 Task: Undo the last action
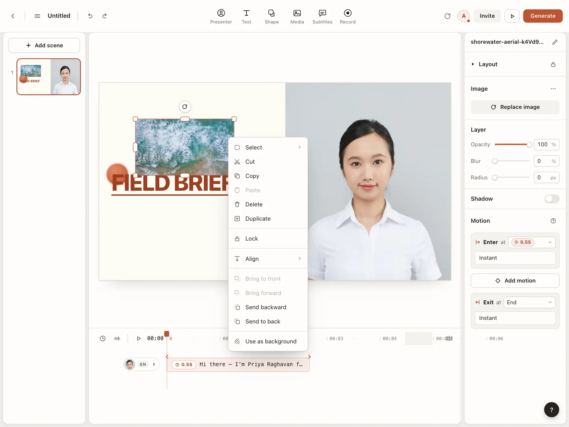click(x=90, y=16)
